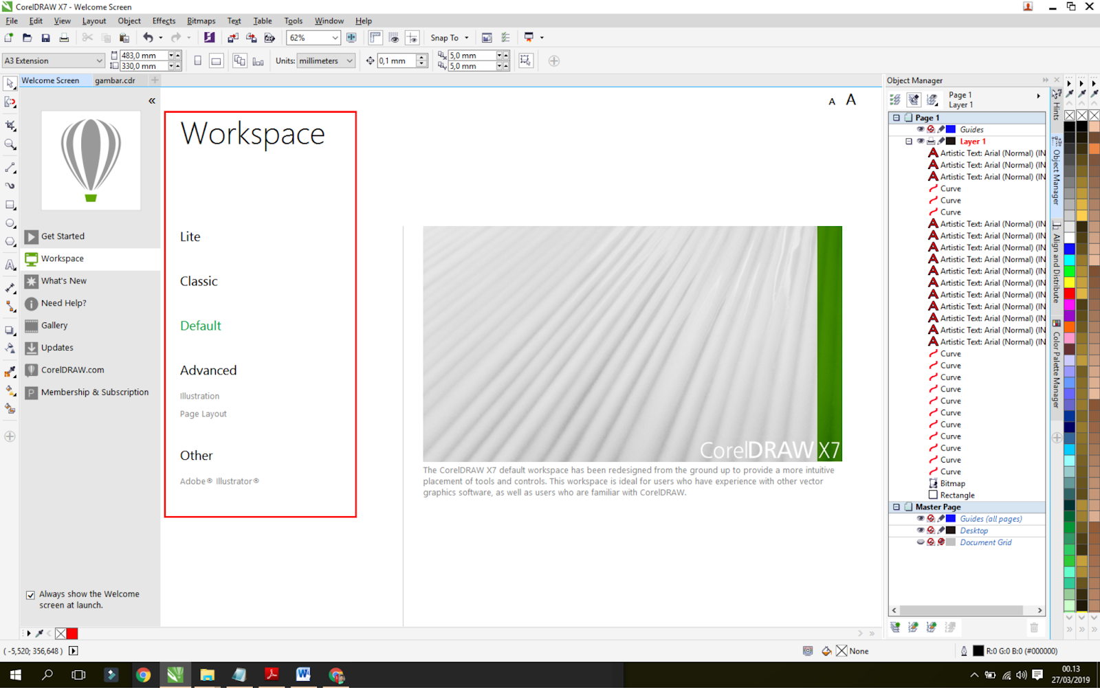Click the New Layer icon in Object Manager
This screenshot has width=1100, height=688.
(895, 627)
